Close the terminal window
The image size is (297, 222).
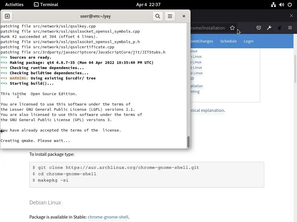coord(184,16)
